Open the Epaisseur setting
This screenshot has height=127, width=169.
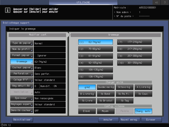(x=22, y=98)
